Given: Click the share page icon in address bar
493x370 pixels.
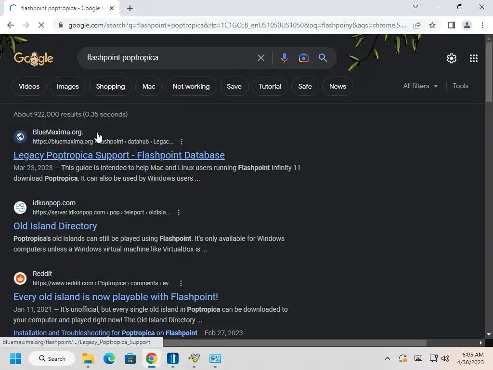Looking at the screenshot, I should [x=417, y=25].
